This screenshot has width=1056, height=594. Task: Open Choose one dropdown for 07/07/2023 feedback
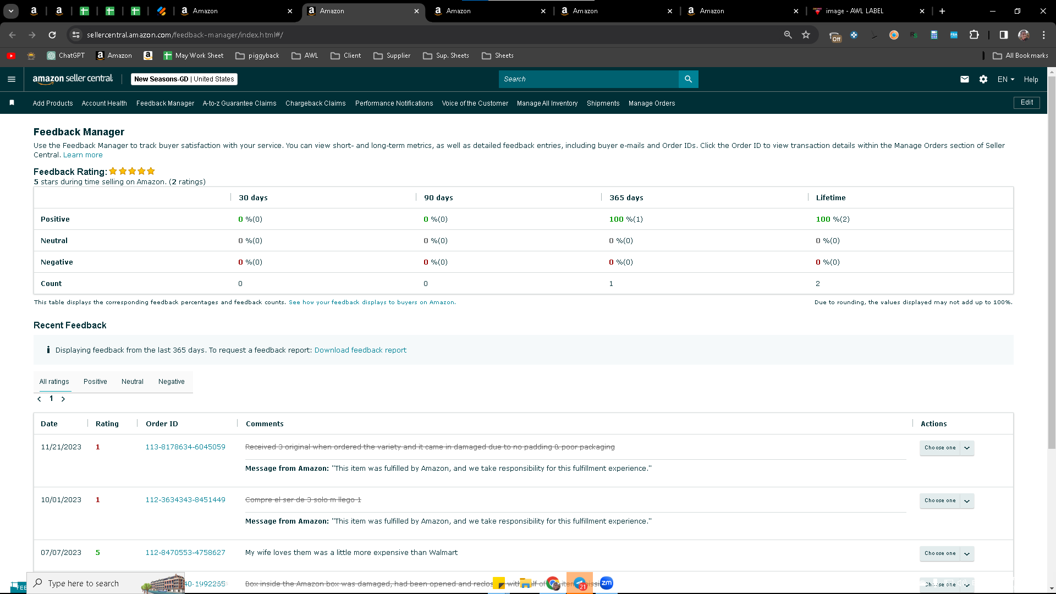(x=947, y=553)
